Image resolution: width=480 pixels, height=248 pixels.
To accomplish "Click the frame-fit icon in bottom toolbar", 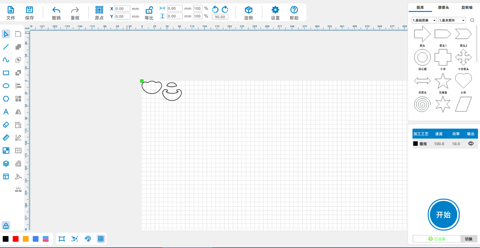I will coord(62,239).
